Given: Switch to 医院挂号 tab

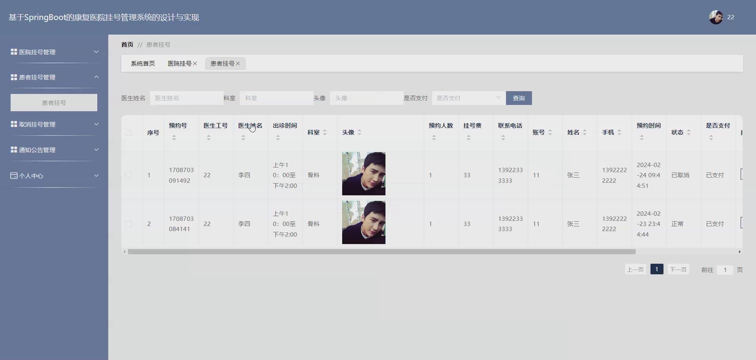Looking at the screenshot, I should coord(180,64).
